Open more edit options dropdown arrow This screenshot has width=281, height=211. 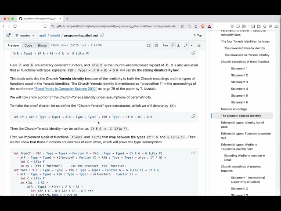click(191, 45)
